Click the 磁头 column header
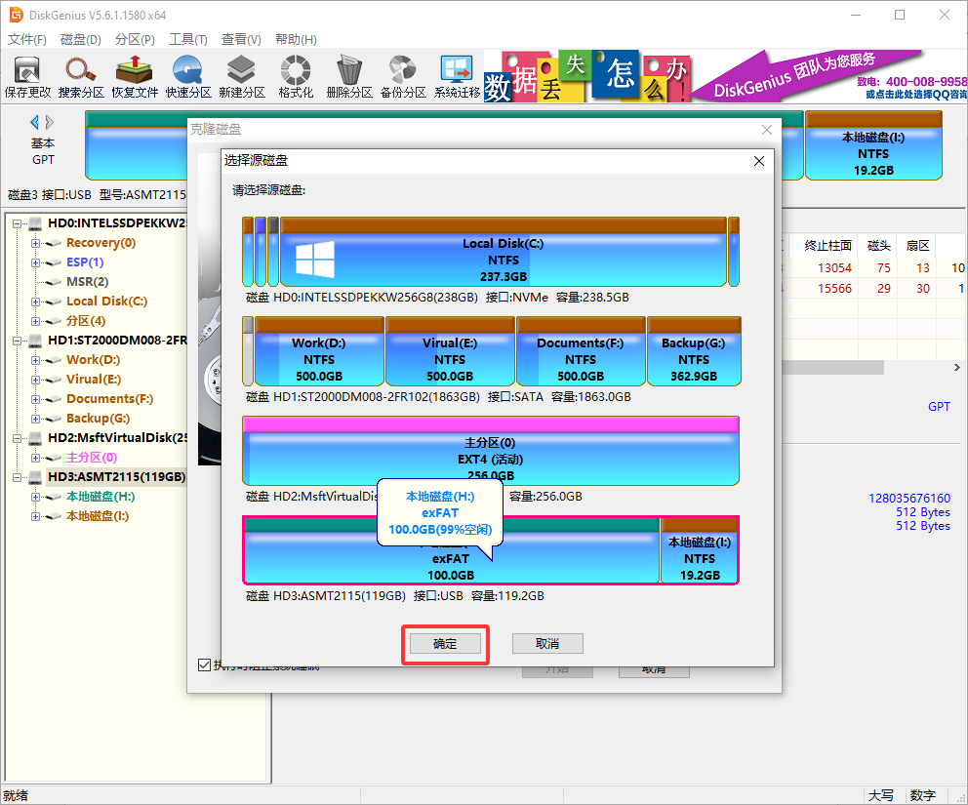This screenshot has height=805, width=968. coord(878,246)
